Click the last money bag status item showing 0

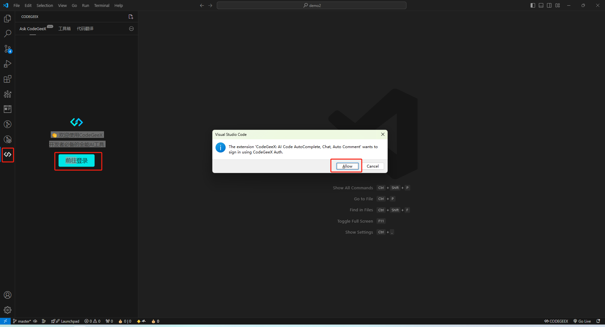click(155, 321)
